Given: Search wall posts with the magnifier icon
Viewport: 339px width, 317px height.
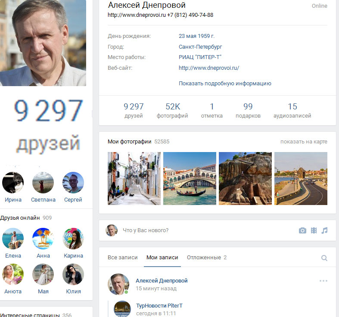Looking at the screenshot, I should coord(324,258).
